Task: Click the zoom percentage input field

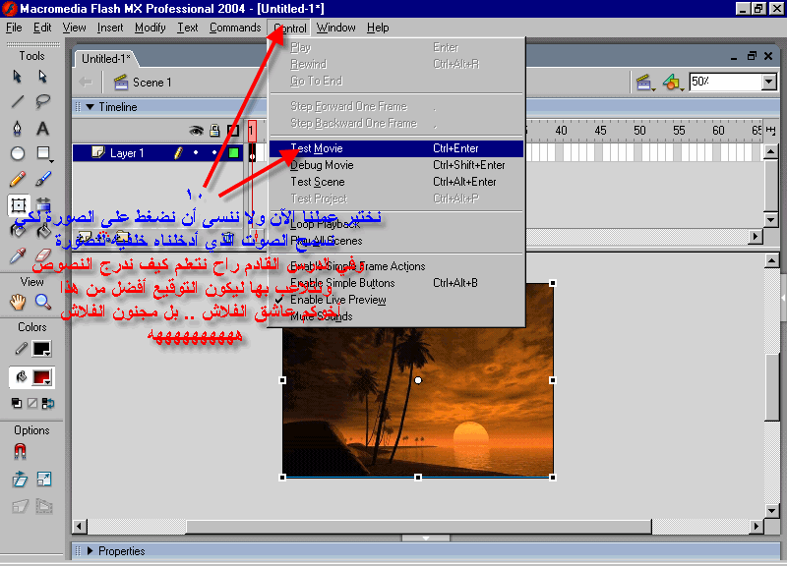Action: click(725, 82)
